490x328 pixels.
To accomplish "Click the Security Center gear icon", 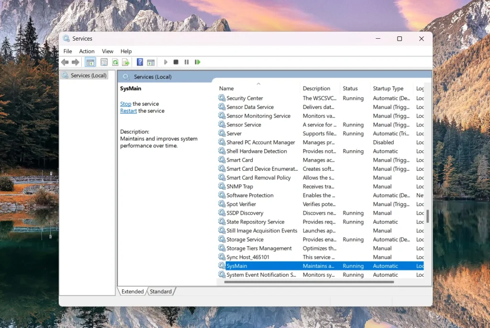I will pyautogui.click(x=222, y=98).
